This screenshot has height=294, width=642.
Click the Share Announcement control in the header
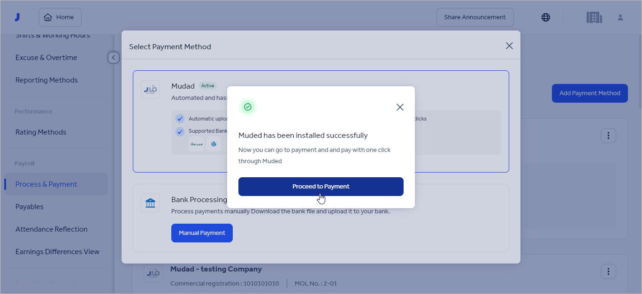pyautogui.click(x=475, y=17)
